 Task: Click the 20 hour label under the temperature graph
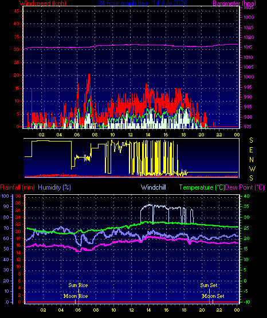202,310
